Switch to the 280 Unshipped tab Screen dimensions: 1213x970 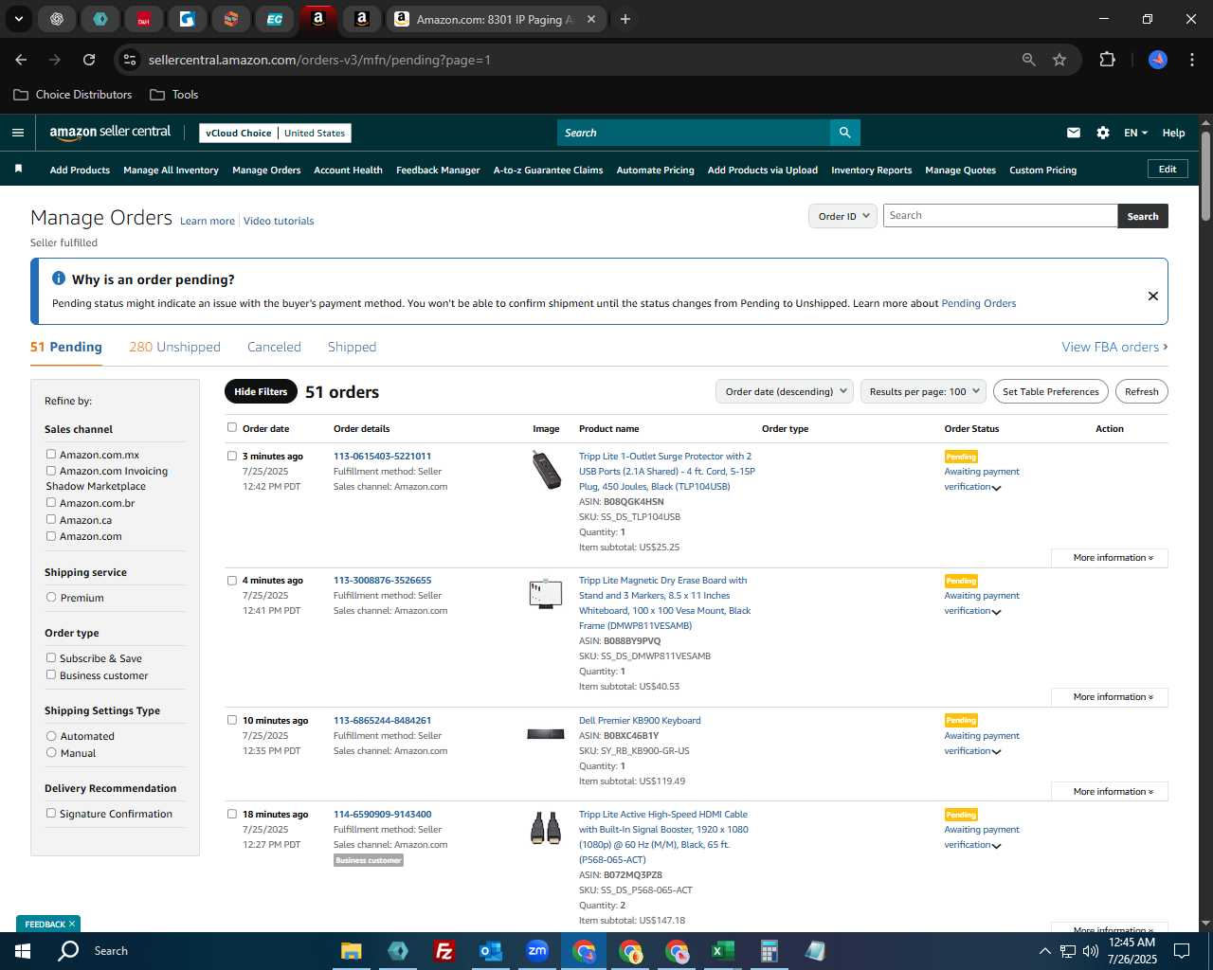(174, 347)
